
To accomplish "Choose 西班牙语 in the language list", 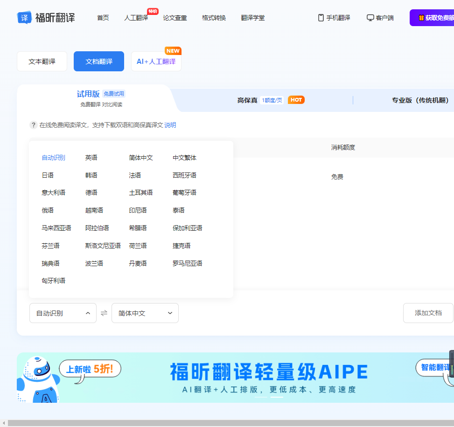I will (x=184, y=175).
